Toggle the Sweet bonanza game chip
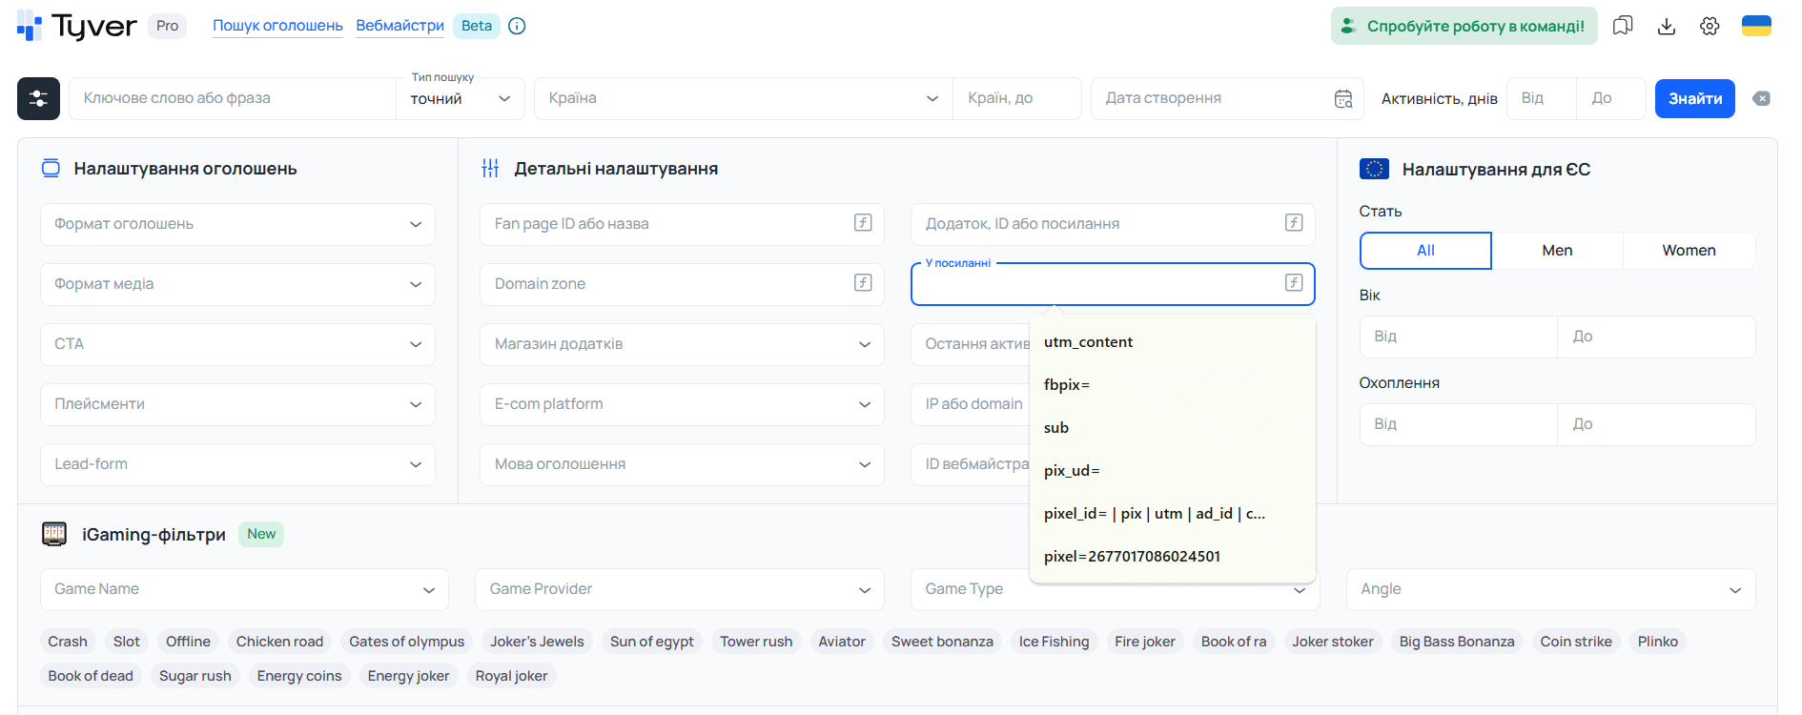Screen dimensions: 1802x715 (x=942, y=642)
